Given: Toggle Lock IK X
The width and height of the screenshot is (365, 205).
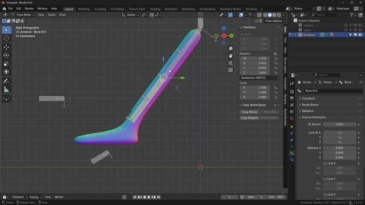Looking at the screenshot, I should (339, 133).
